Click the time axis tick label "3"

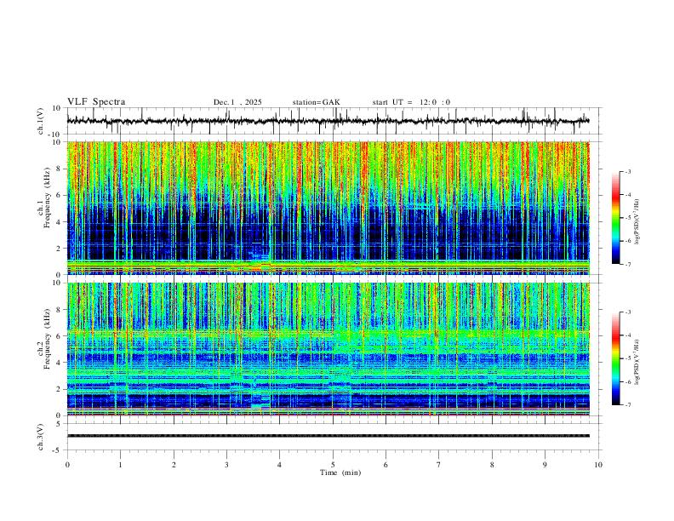[x=226, y=465]
